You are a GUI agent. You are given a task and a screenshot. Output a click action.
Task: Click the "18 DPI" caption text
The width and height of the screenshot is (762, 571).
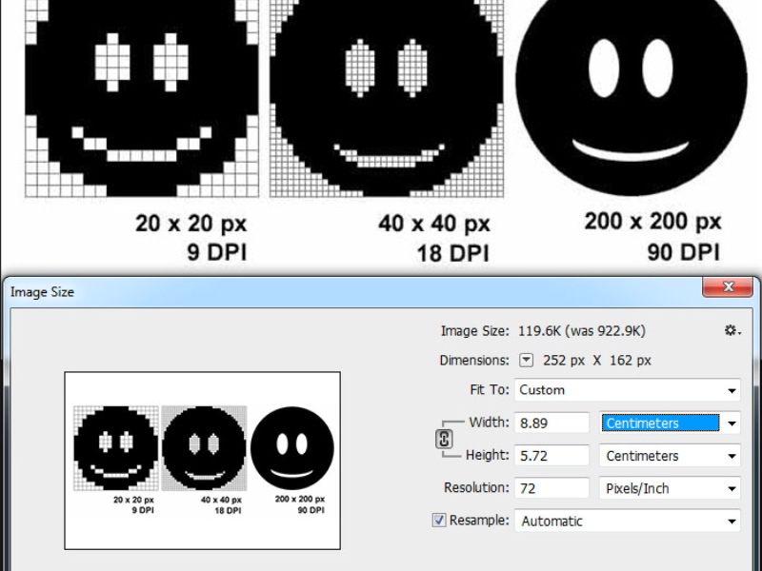[x=452, y=253]
